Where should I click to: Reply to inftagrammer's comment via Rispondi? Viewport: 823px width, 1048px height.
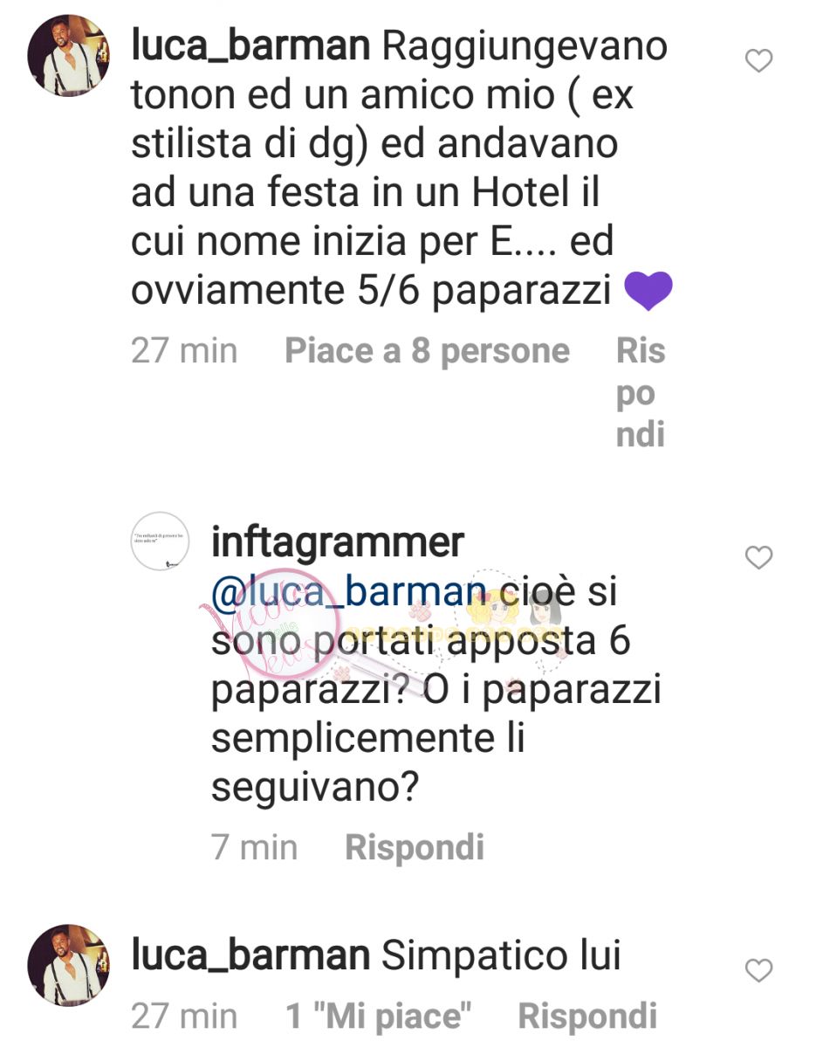tap(415, 847)
